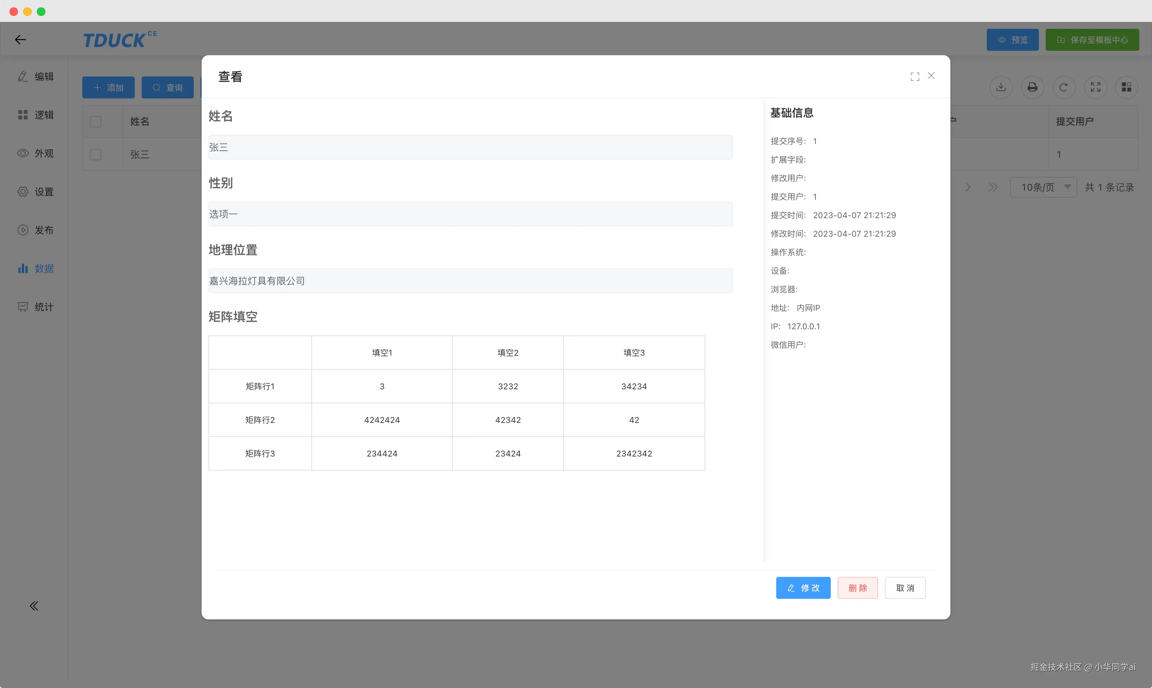Viewport: 1152px width, 688px height.
Task: Go to the last page with the double arrow
Action: click(993, 187)
